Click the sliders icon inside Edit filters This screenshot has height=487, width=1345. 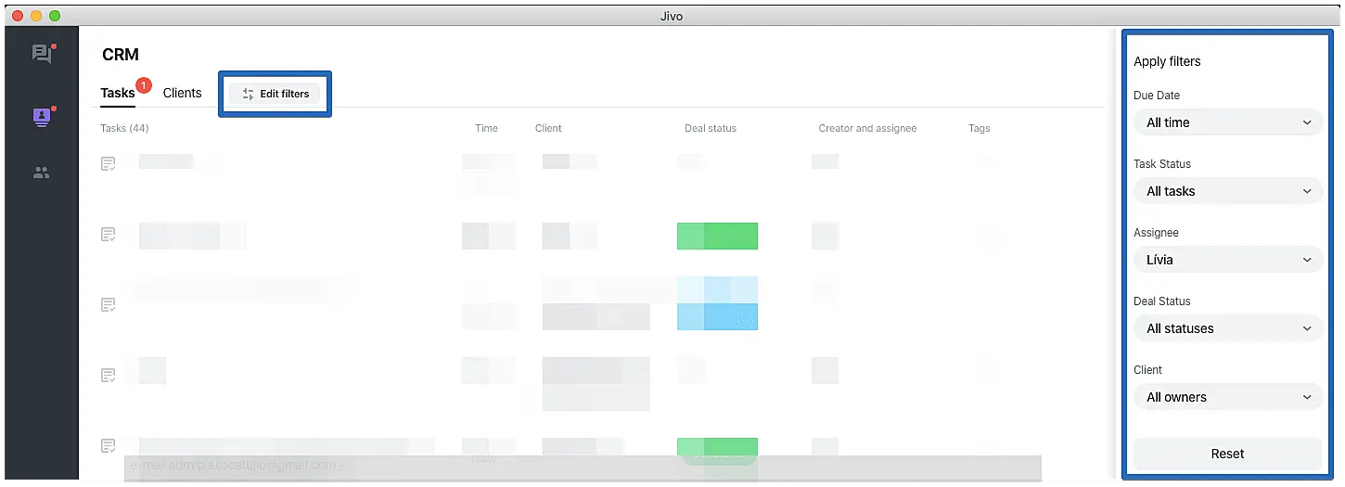coord(248,94)
